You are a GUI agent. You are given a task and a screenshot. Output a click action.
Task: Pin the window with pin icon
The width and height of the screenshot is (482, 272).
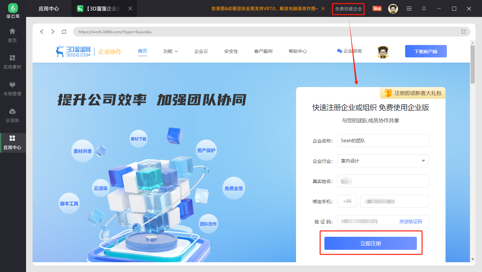click(424, 9)
